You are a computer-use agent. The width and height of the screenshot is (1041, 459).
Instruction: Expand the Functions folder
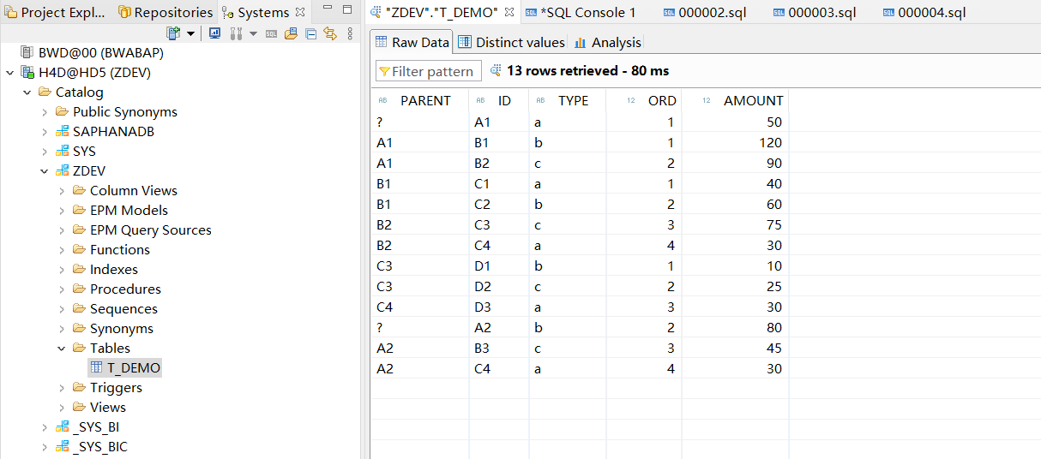click(x=62, y=250)
